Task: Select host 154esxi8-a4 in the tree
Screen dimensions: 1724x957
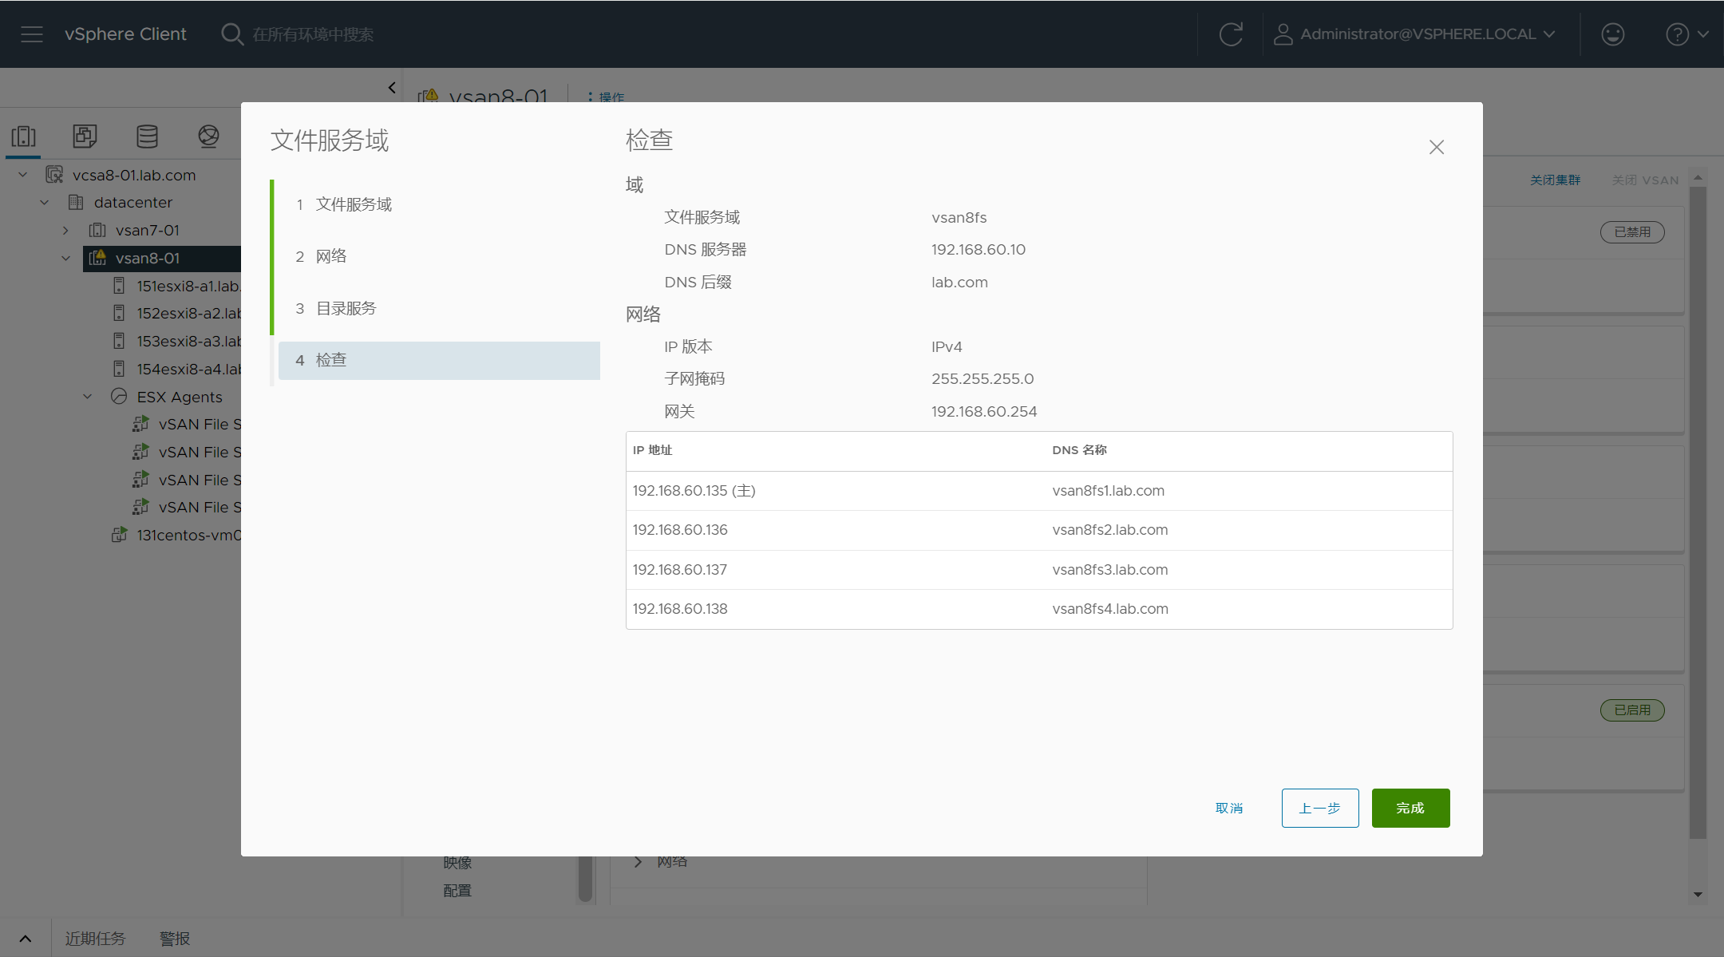Action: 188,370
